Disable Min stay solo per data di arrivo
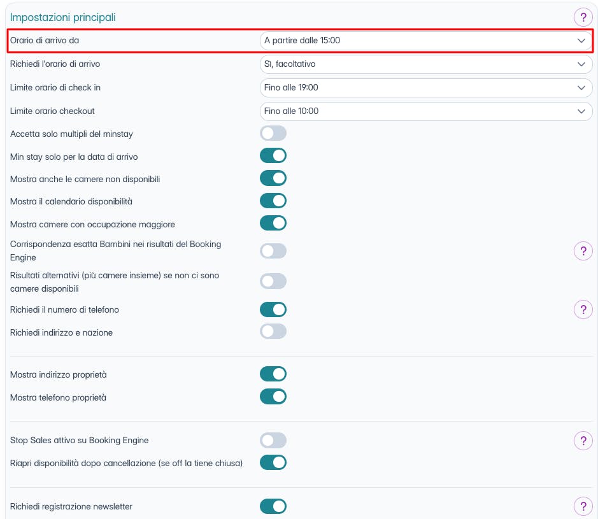 click(273, 156)
